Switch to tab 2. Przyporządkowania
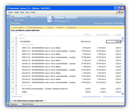 click(35, 27)
